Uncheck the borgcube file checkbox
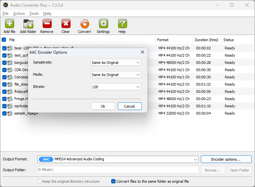255x187 pixels. (x=4, y=63)
